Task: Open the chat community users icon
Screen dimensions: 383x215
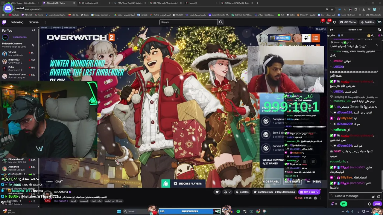Action: (x=379, y=30)
